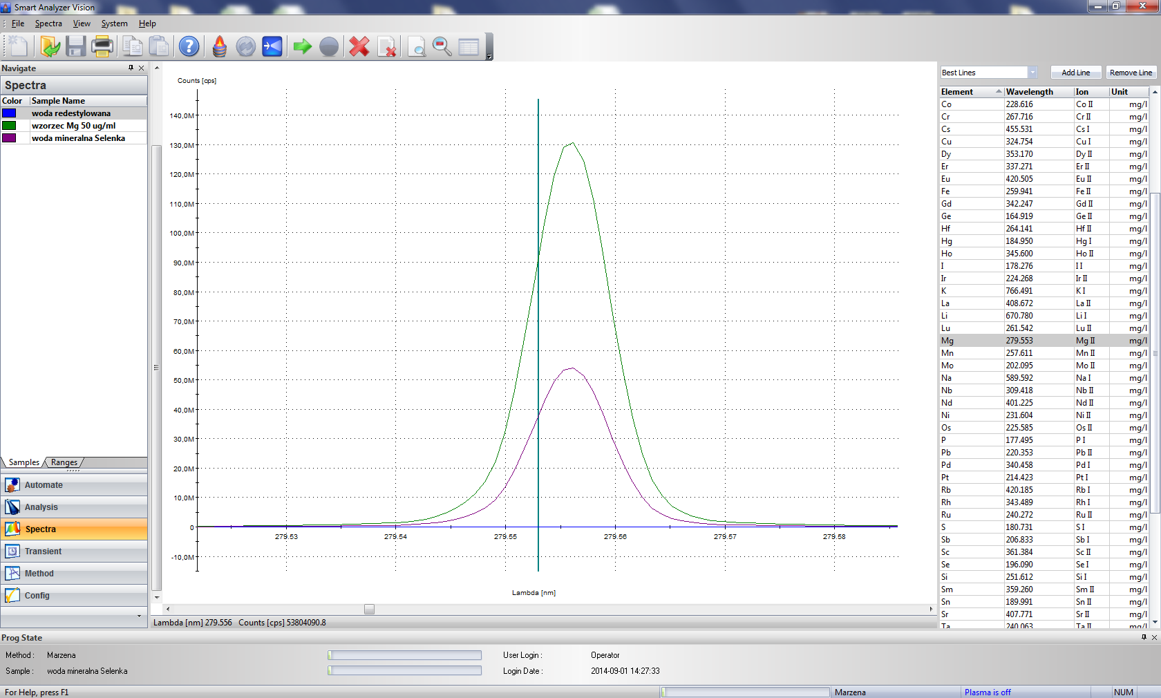
Task: Click the purple swatch of woda mineralna Selenka
Action: (9, 138)
